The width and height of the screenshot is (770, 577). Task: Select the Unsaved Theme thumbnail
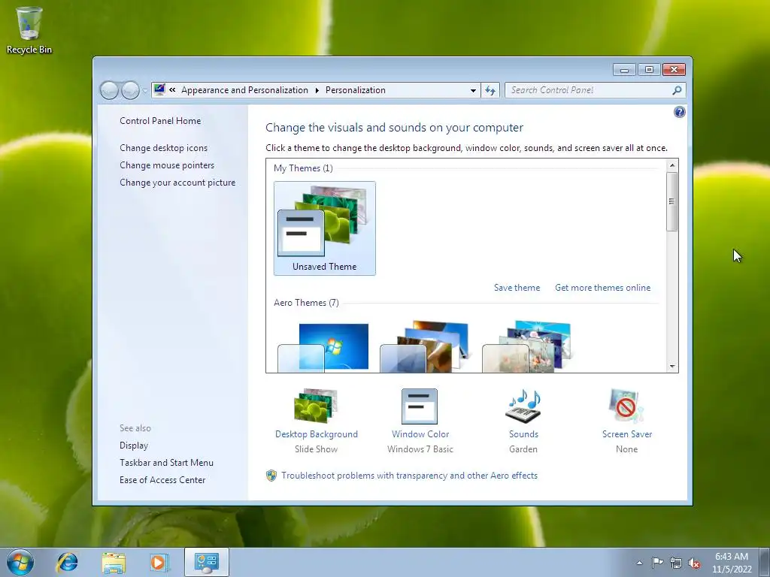point(325,228)
